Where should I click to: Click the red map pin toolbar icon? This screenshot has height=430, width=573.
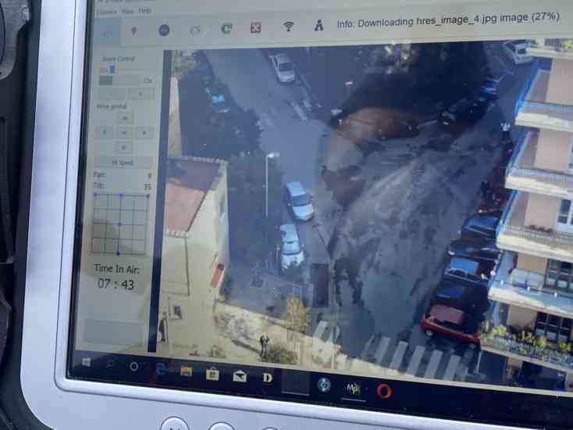134,31
